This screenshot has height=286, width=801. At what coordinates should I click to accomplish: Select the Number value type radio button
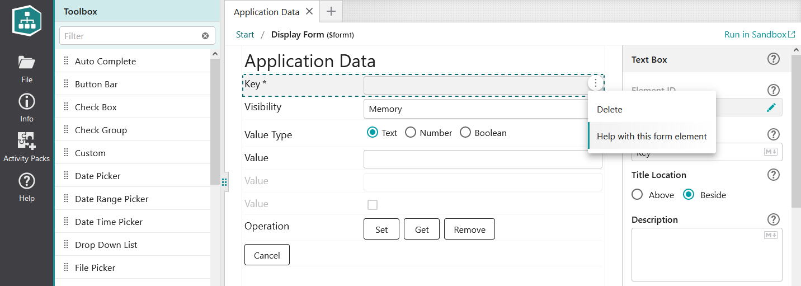[411, 133]
